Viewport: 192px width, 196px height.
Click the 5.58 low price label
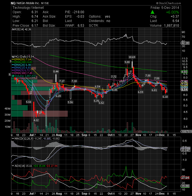(x=29, y=102)
